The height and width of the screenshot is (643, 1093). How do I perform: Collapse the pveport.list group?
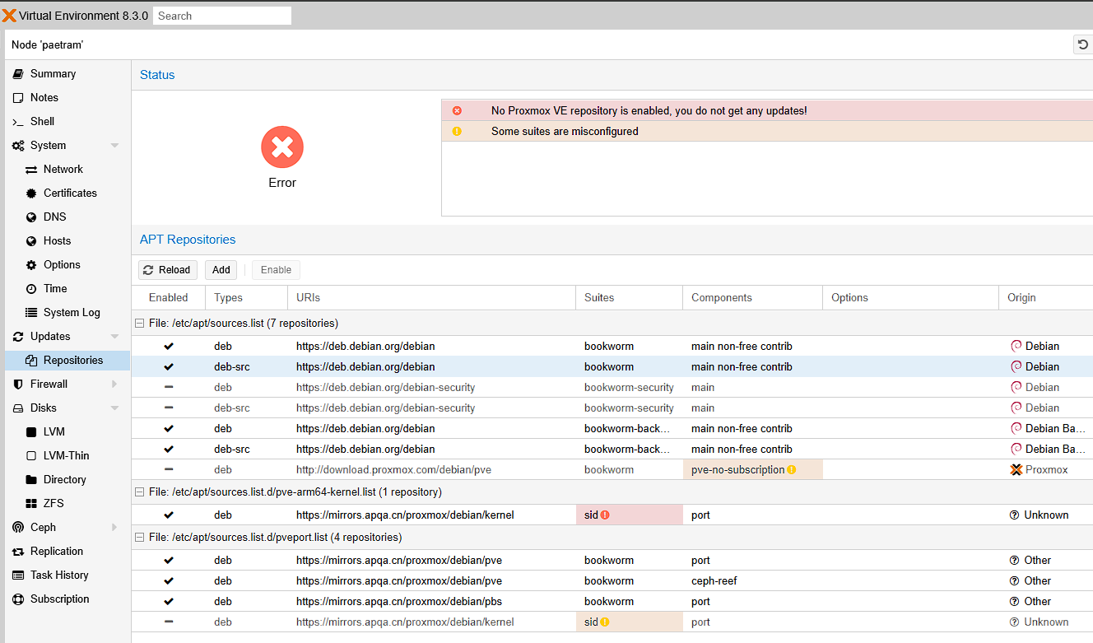tap(139, 537)
